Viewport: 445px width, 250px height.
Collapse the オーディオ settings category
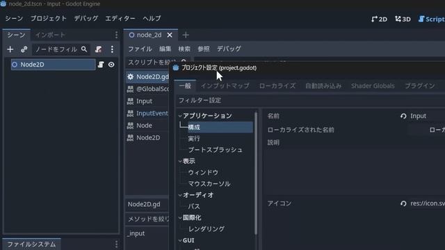point(180,195)
